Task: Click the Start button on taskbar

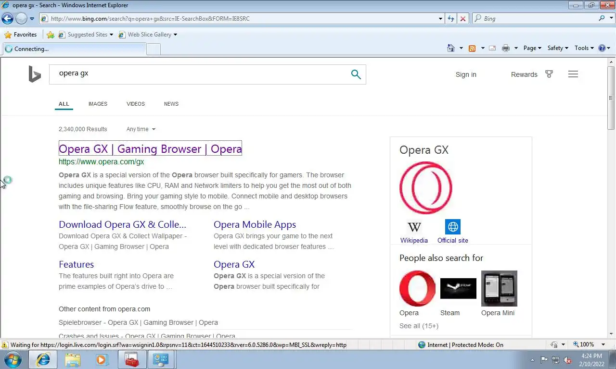Action: (x=13, y=359)
